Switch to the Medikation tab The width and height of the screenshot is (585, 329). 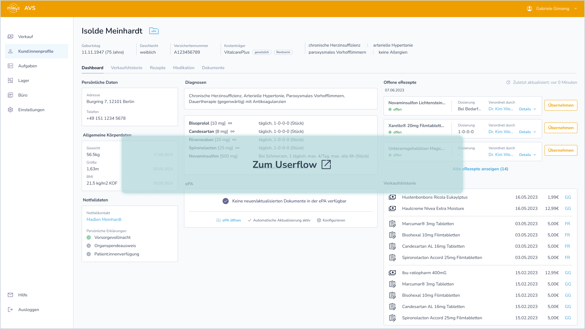tap(183, 68)
